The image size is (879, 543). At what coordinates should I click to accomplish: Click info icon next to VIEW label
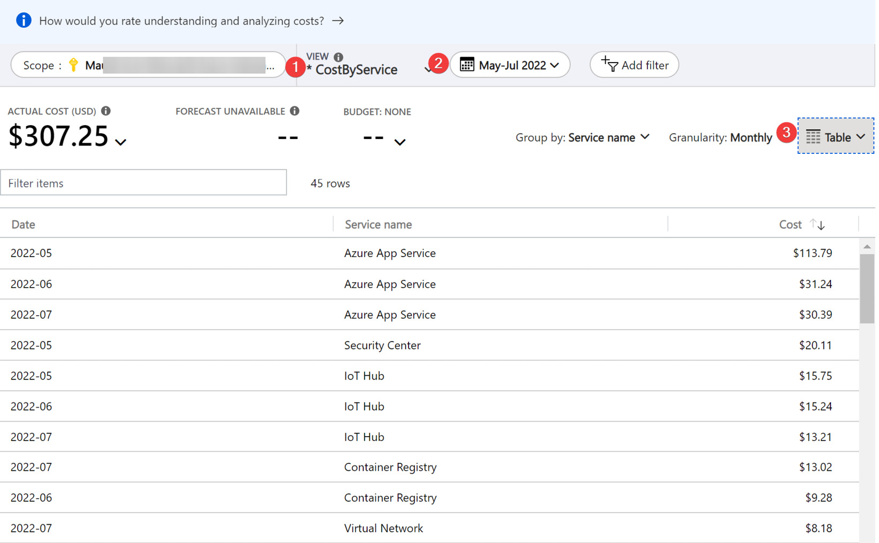338,57
